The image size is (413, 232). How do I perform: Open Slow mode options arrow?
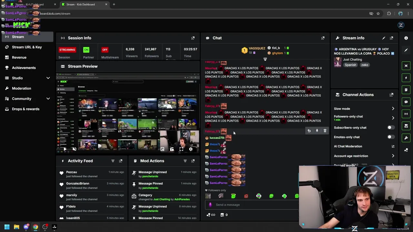tap(393, 109)
